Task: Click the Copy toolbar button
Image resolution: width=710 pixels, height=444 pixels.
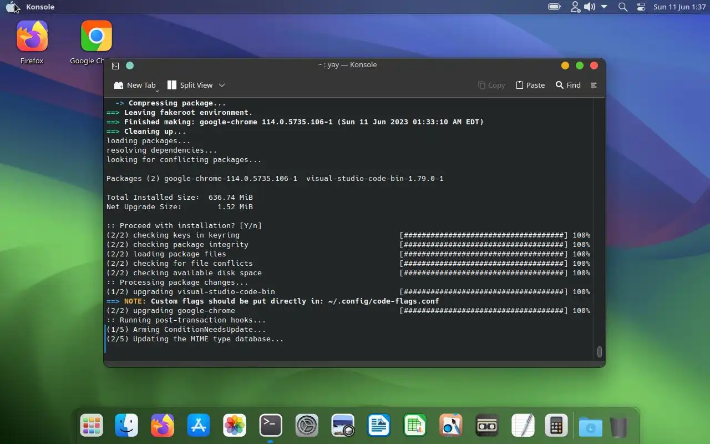Action: (x=491, y=85)
